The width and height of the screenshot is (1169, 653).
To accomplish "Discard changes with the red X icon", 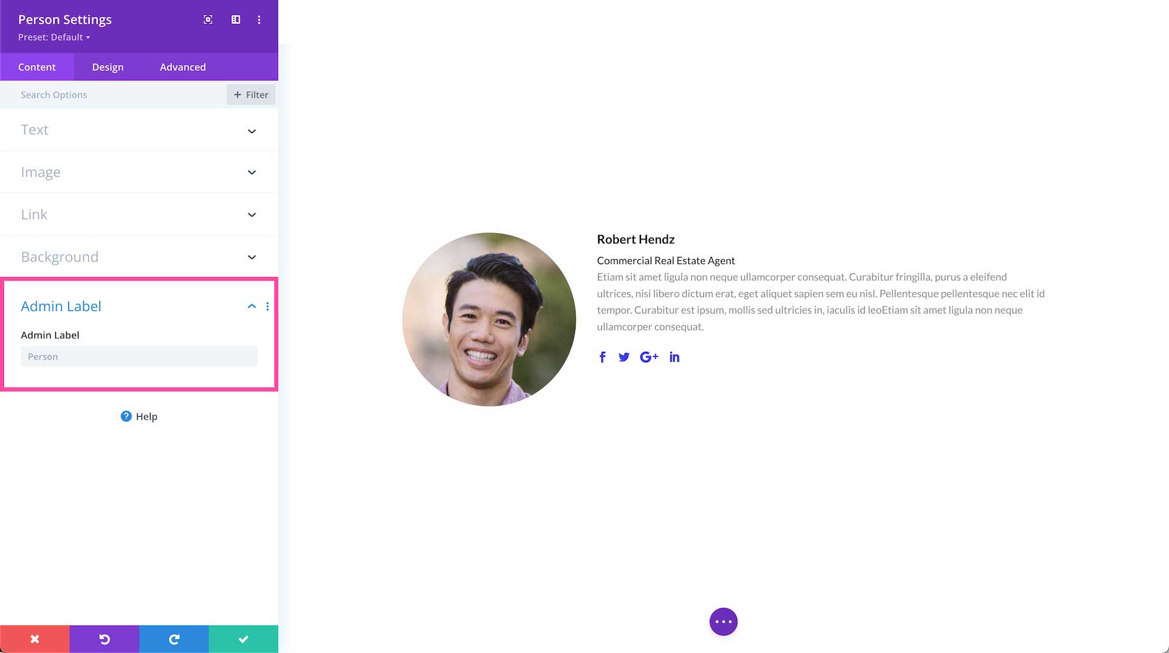I will 34,639.
